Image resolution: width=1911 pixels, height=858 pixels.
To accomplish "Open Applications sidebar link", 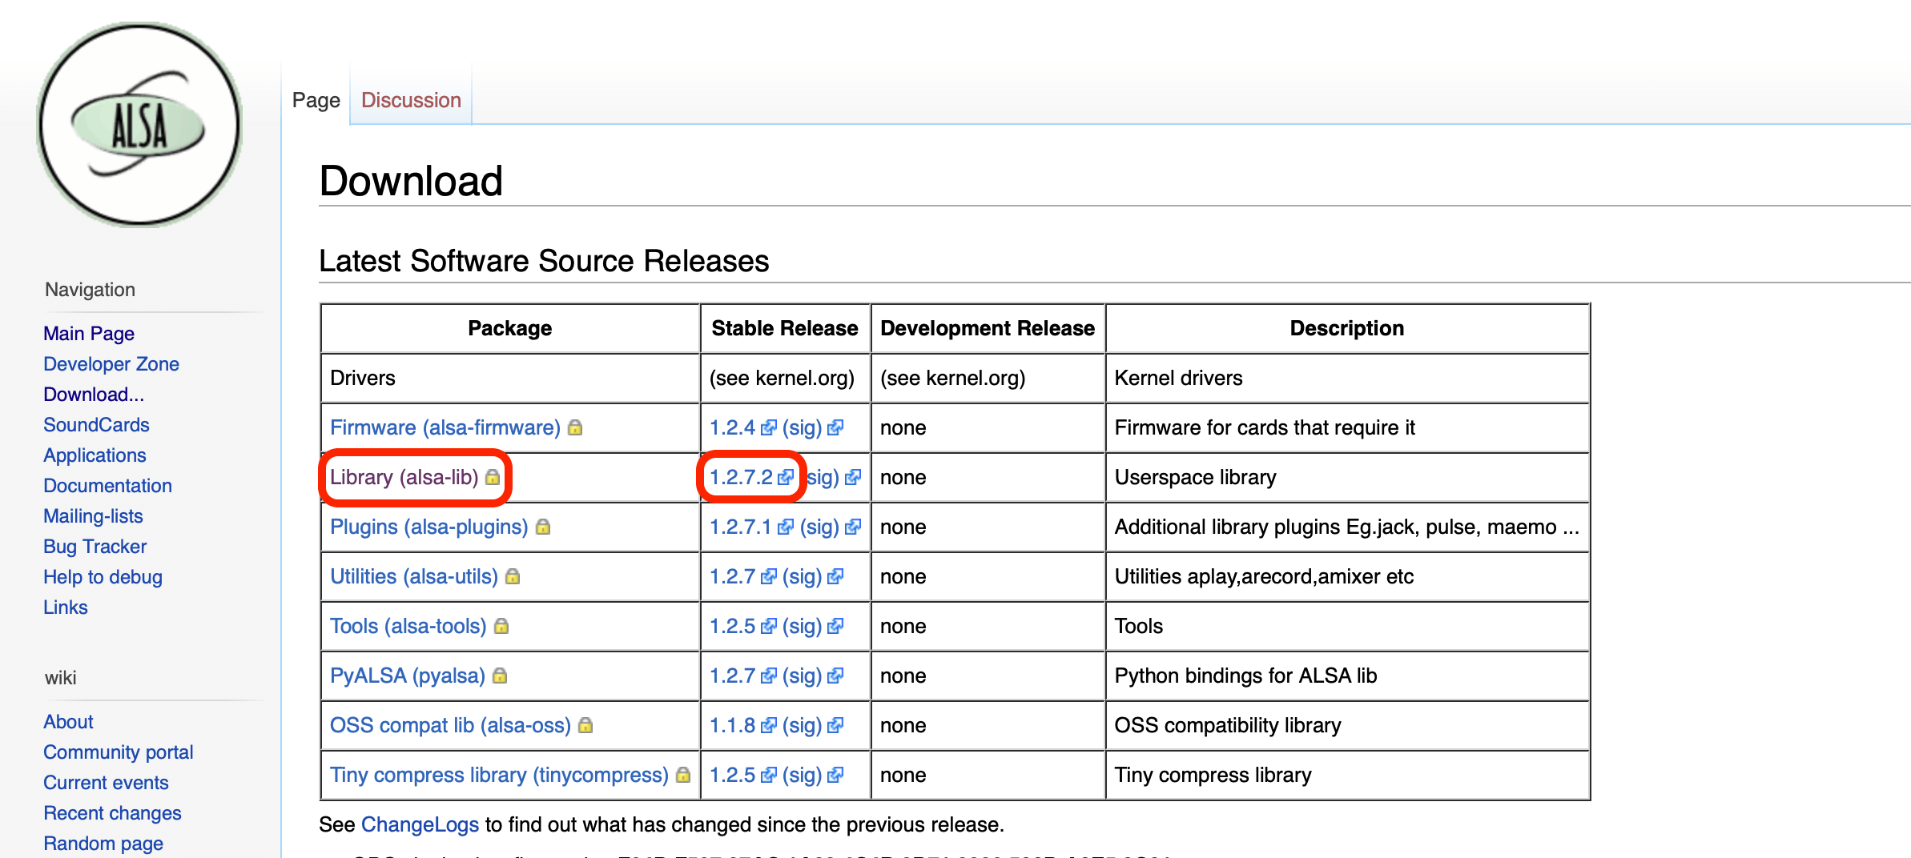I will (95, 455).
